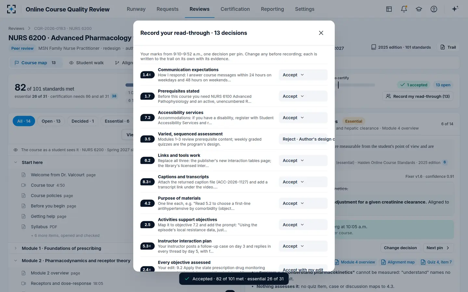
Task: Click the Online Course Quality Review logo icon
Action: point(11,9)
